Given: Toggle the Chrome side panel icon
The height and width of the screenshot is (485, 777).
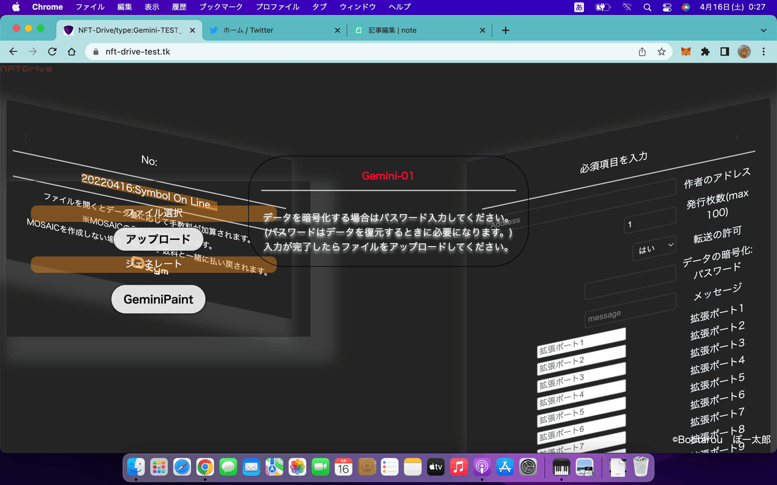Looking at the screenshot, I should [x=725, y=52].
